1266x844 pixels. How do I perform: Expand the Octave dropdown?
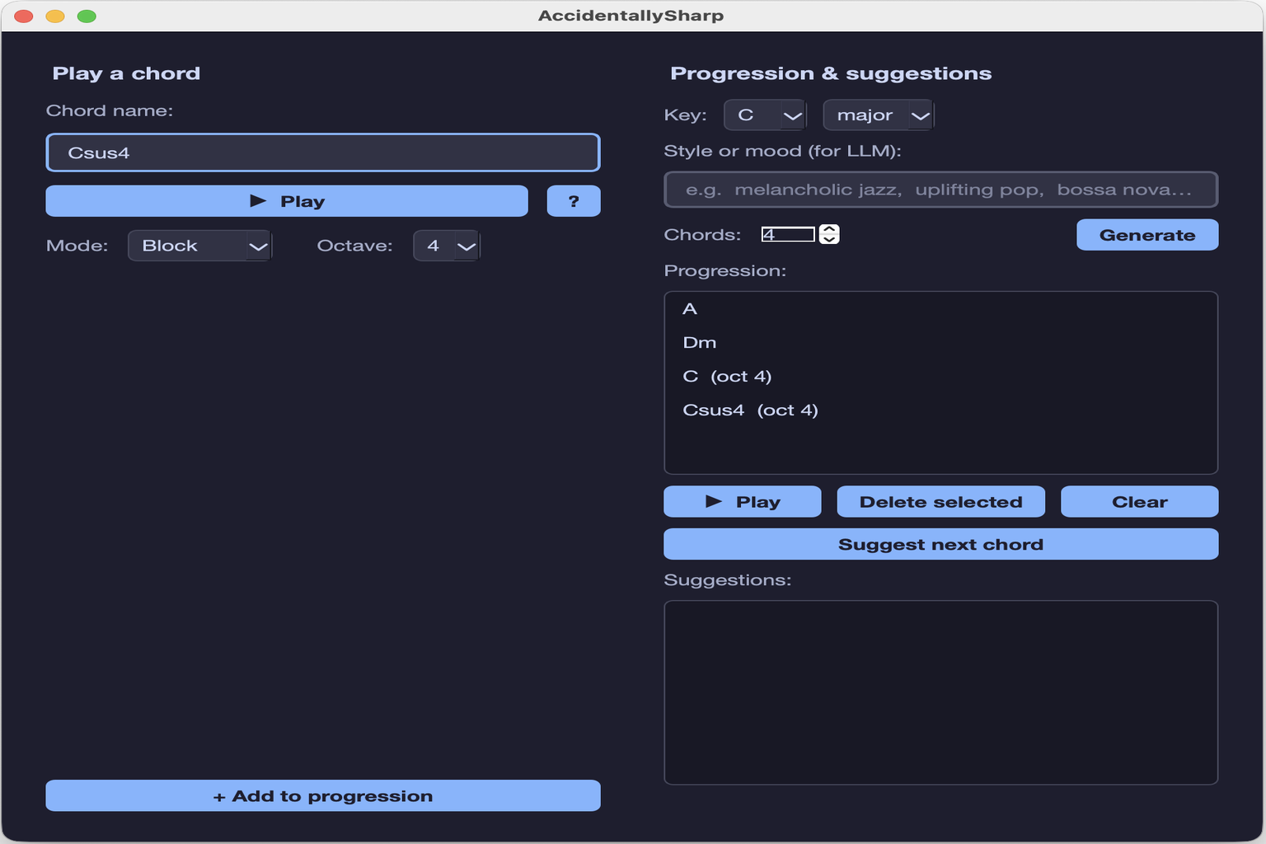pos(446,246)
